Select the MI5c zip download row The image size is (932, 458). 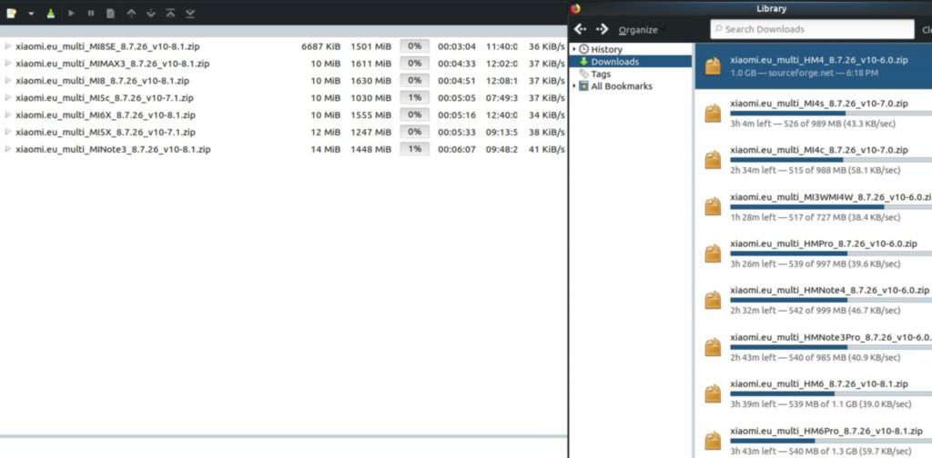[284, 97]
